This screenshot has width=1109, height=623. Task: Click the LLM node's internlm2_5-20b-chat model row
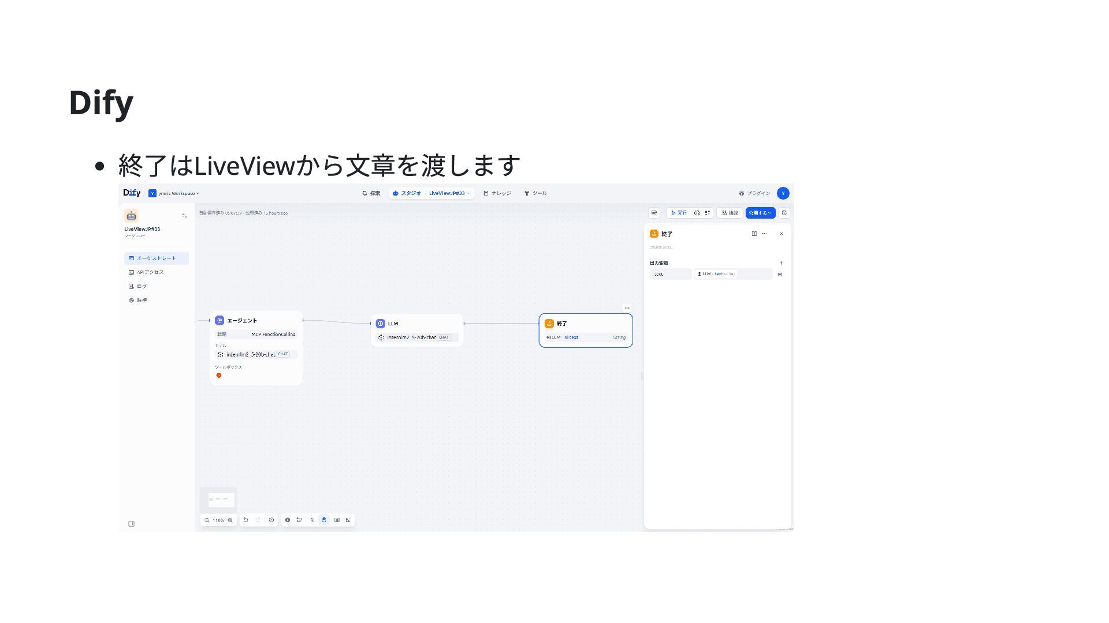tap(417, 337)
